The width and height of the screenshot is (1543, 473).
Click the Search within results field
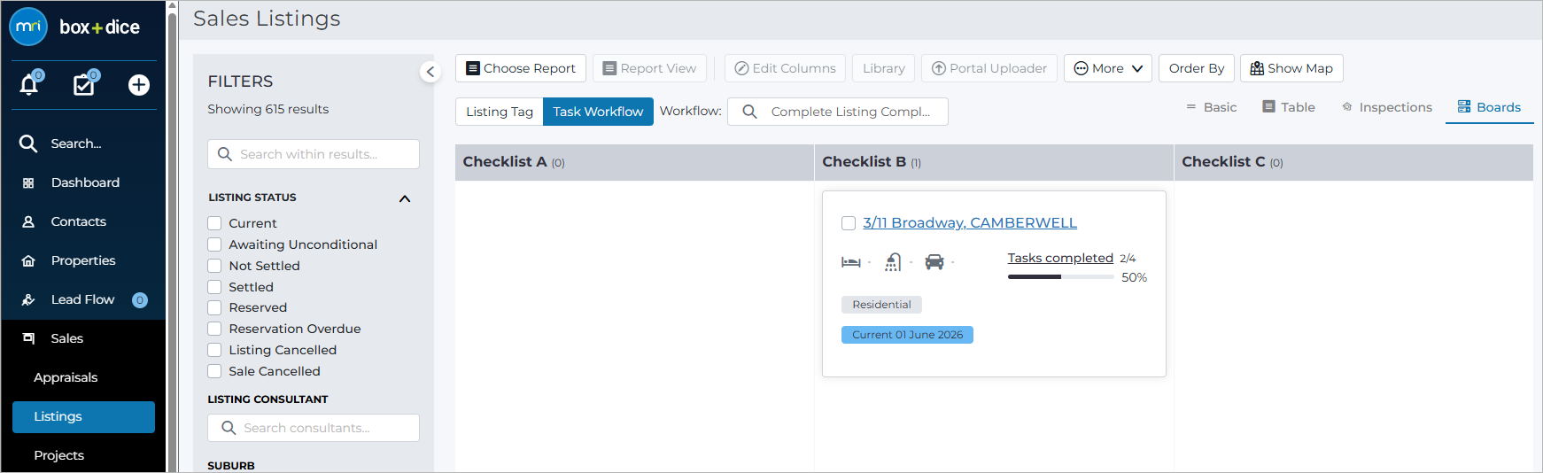[314, 154]
